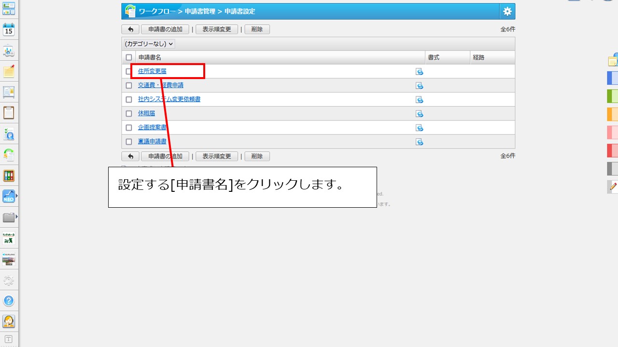Click 申請書管理 in the breadcrumb
The width and height of the screenshot is (618, 347).
point(200,11)
